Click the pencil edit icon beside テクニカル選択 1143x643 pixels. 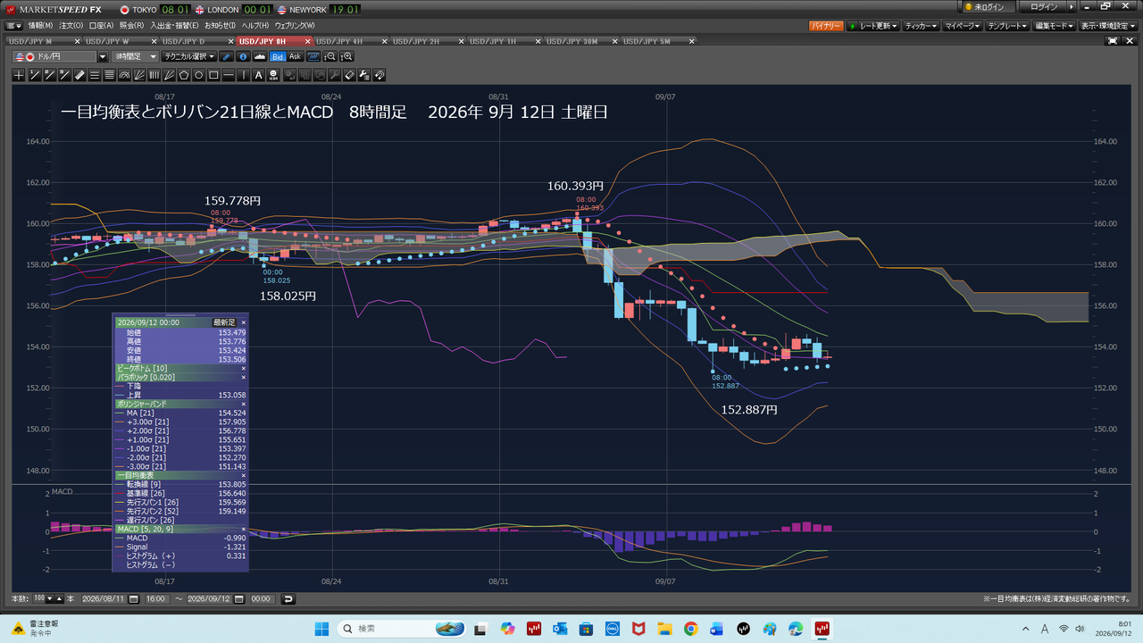pyautogui.click(x=227, y=57)
